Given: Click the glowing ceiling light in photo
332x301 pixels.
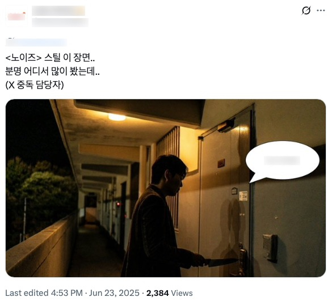Looking at the screenshot, I should tap(117, 117).
